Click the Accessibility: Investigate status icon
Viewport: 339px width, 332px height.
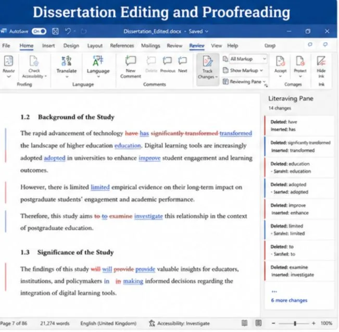152,323
